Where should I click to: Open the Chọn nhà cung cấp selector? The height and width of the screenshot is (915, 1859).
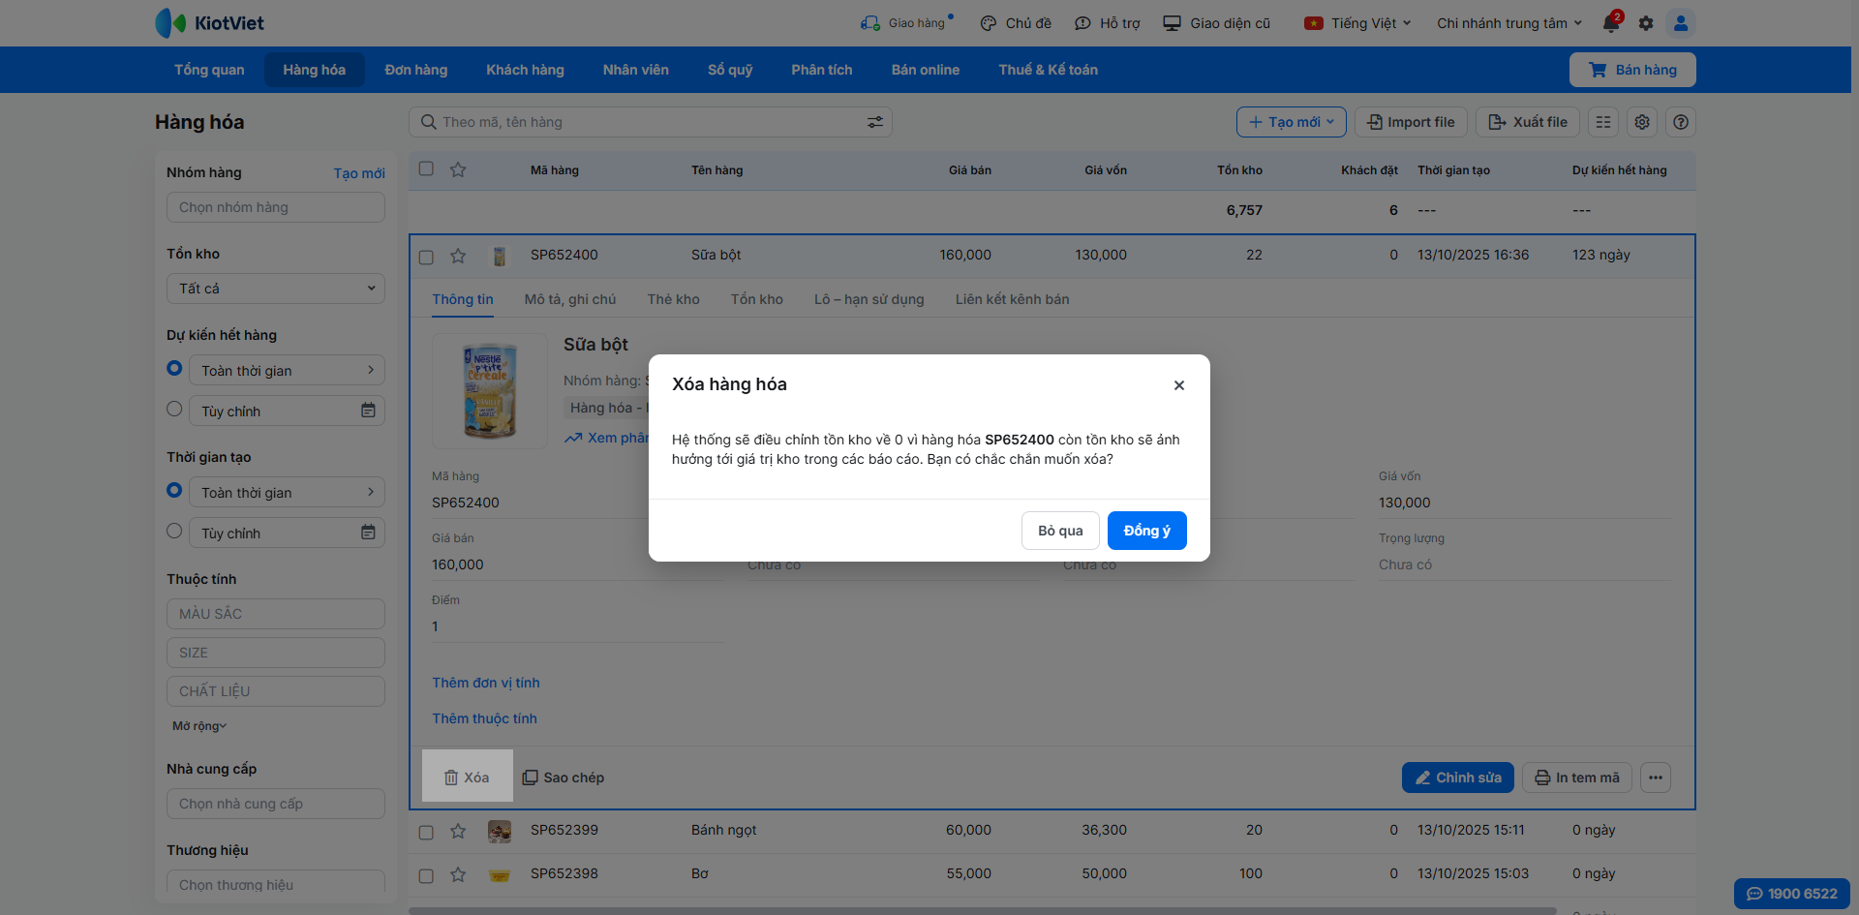click(x=276, y=804)
